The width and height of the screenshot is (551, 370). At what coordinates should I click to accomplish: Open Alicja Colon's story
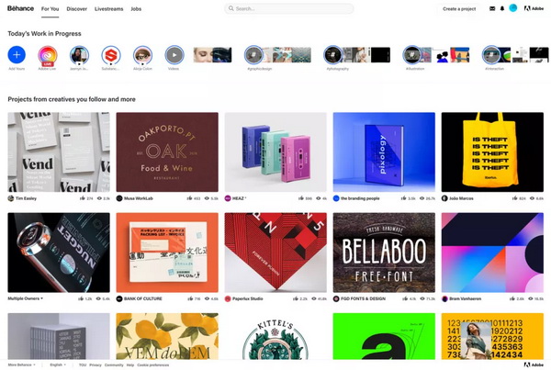pyautogui.click(x=142, y=55)
